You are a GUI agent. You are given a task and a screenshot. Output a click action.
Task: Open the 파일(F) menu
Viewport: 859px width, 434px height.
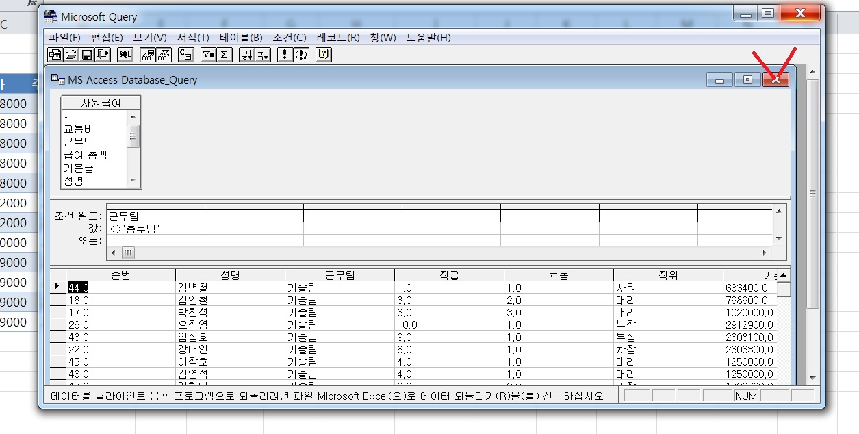point(64,38)
